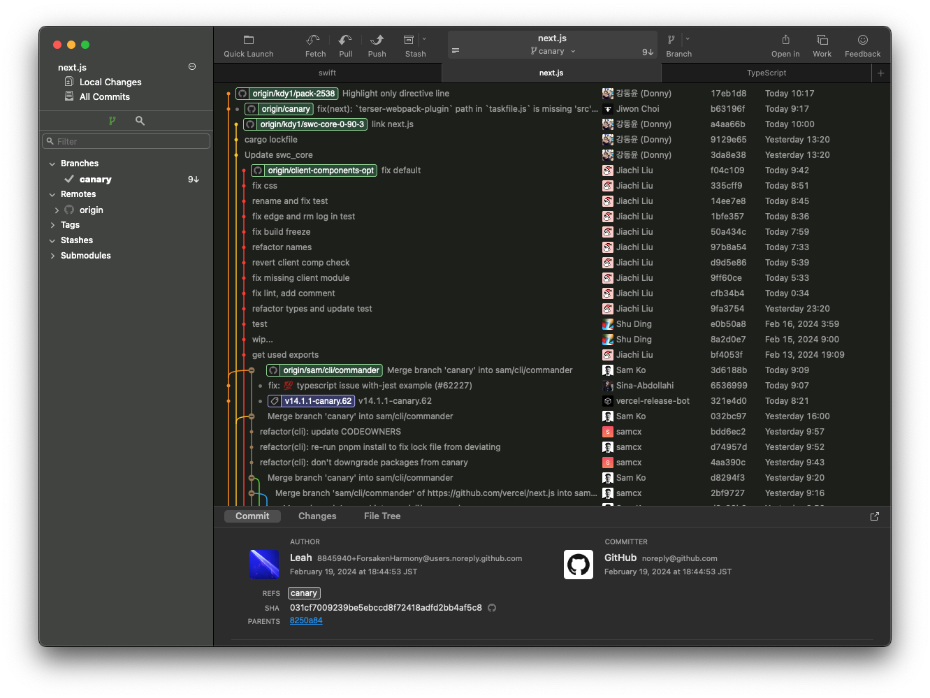Open the Changes tab in details panel
The height and width of the screenshot is (698, 930).
click(317, 516)
